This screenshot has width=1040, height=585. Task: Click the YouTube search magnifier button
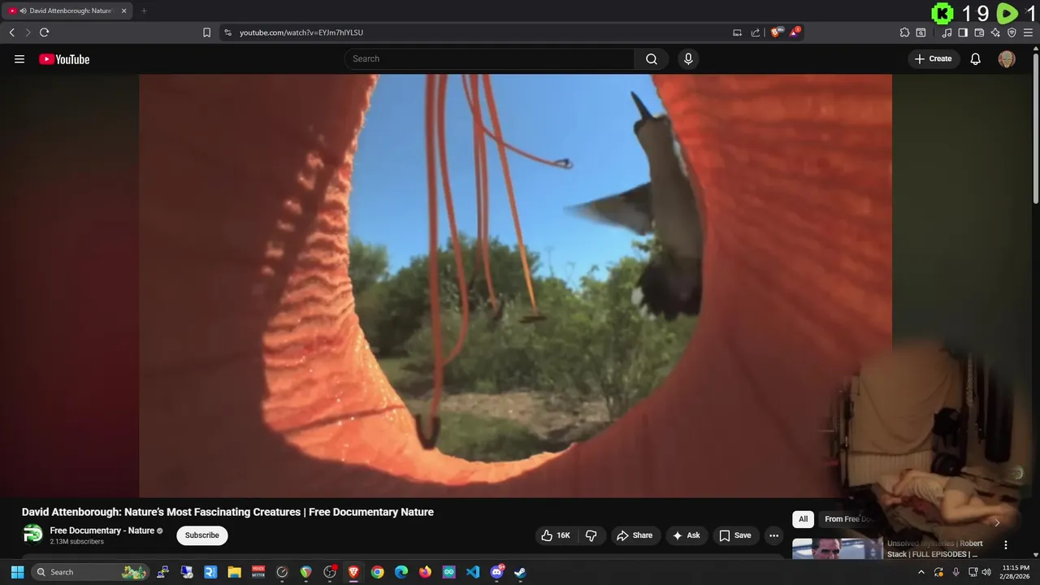pos(652,58)
